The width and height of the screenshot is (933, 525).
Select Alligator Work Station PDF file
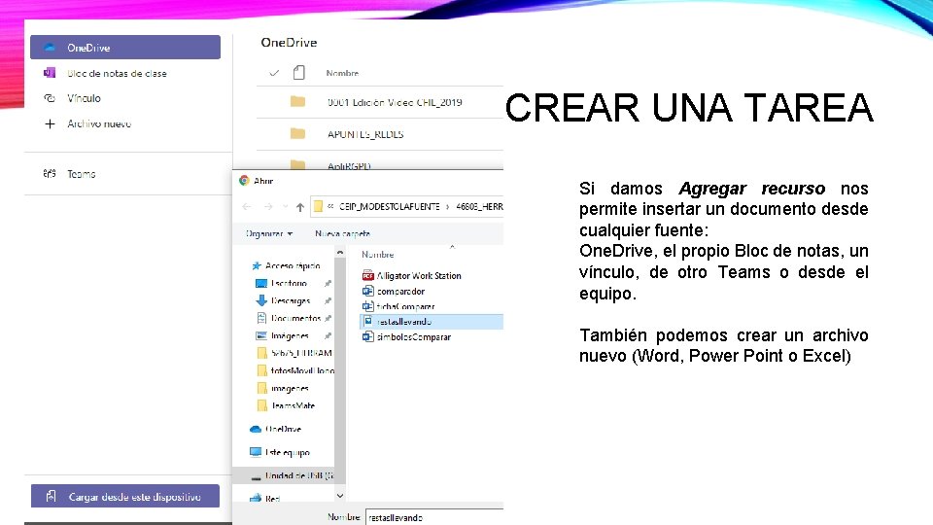pos(419,275)
